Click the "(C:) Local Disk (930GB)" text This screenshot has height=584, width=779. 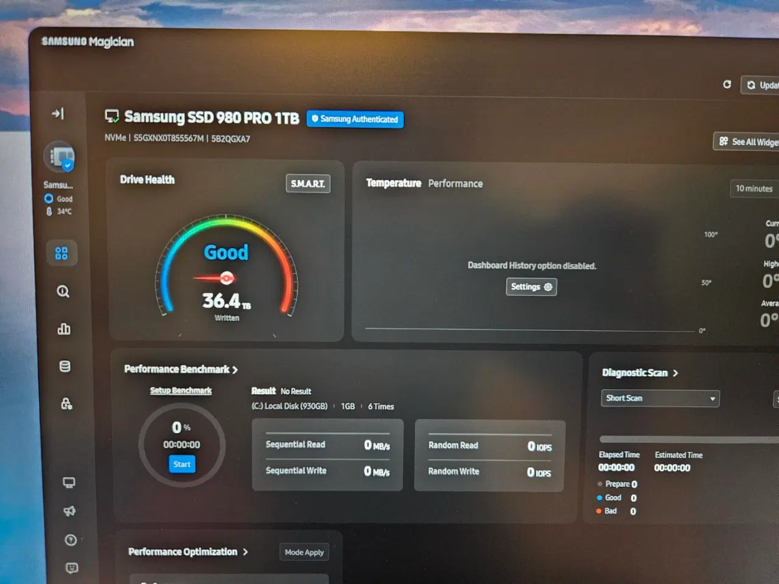tap(290, 406)
